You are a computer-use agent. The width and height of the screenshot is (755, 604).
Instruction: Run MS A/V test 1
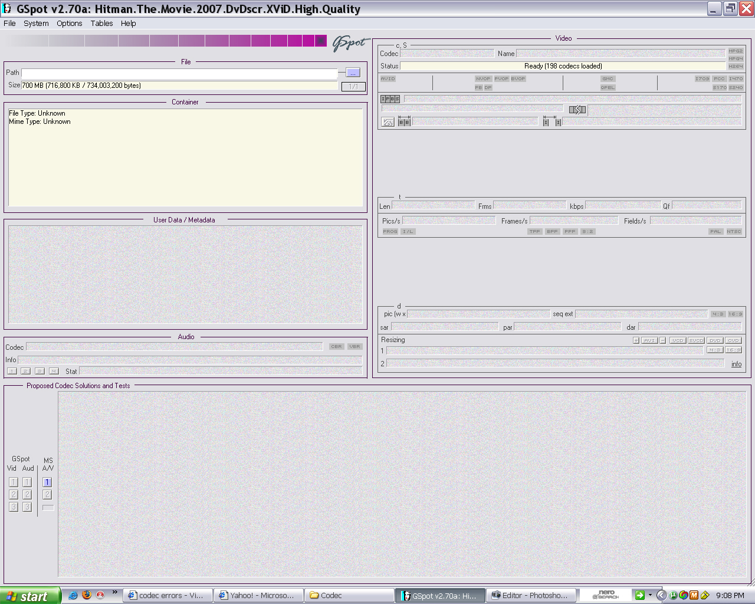(x=47, y=482)
